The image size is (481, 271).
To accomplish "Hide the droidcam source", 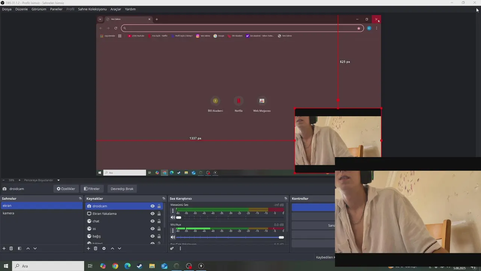I will (153, 206).
